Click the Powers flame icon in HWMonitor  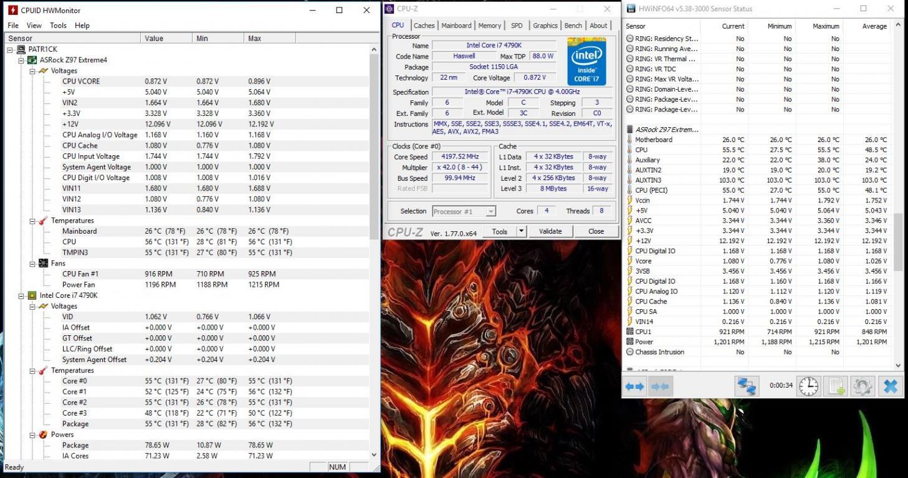pyautogui.click(x=44, y=434)
